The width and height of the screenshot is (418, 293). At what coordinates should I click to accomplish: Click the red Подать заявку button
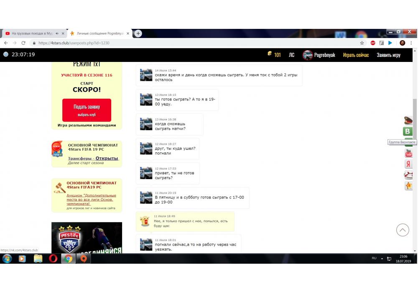[87, 110]
